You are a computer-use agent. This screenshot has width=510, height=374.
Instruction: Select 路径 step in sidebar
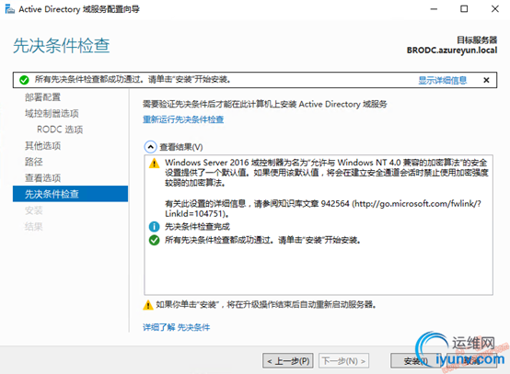[34, 162]
